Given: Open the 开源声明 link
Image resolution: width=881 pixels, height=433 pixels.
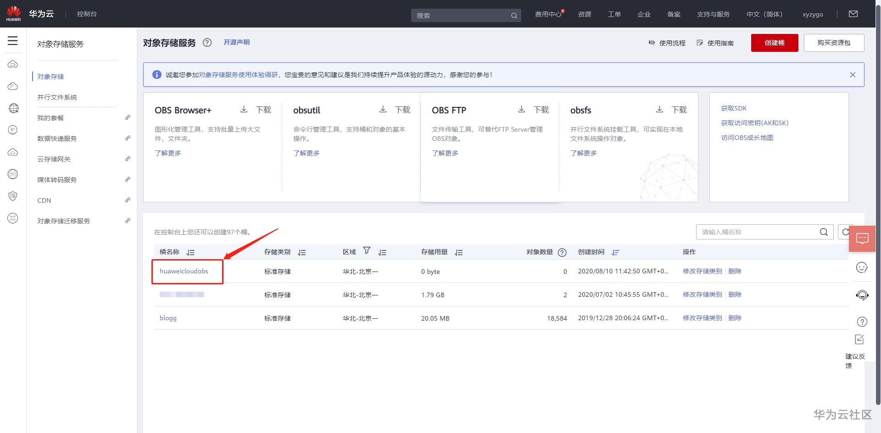Looking at the screenshot, I should [x=237, y=42].
